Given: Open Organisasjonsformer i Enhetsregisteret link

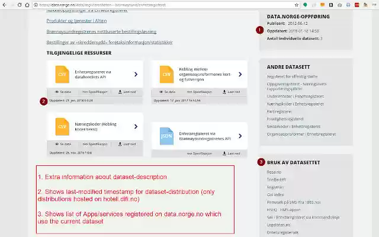Looking at the screenshot, I should (301, 134).
